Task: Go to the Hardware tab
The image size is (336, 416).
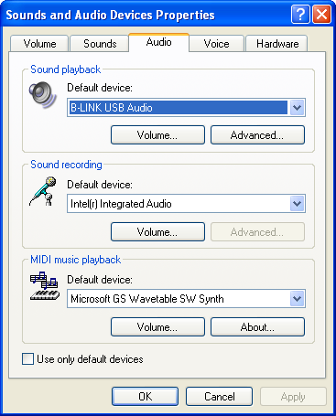Action: (x=277, y=44)
